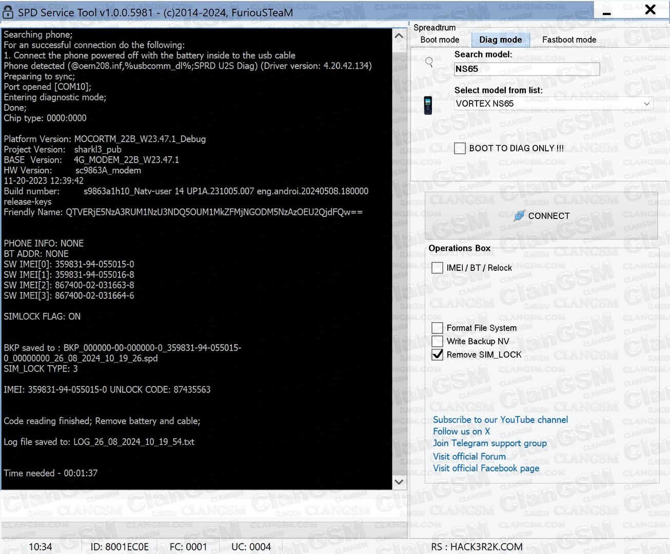Click the SW IMEI[2] log line
This screenshot has height=554, width=670.
click(x=69, y=285)
